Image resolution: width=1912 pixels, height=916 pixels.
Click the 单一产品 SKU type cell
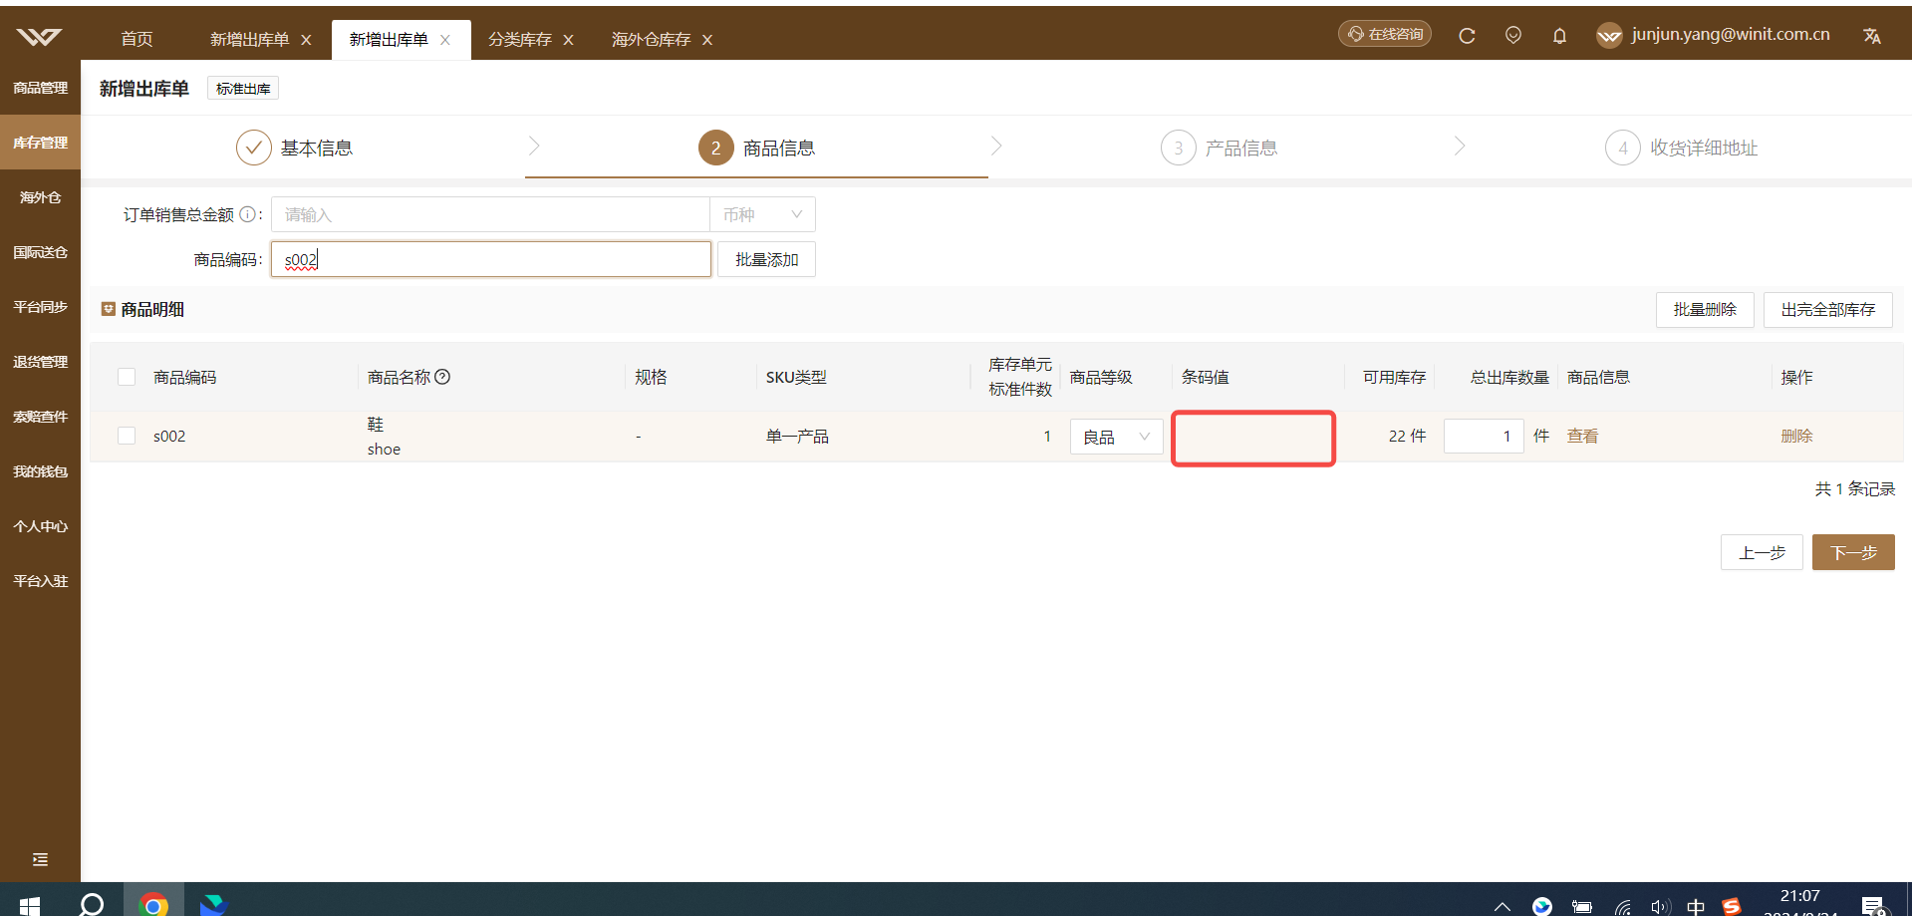point(797,437)
